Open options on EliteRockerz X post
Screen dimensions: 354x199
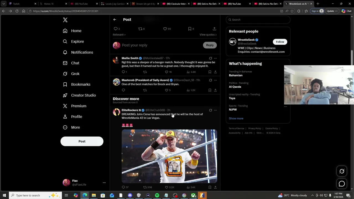tap(215, 110)
